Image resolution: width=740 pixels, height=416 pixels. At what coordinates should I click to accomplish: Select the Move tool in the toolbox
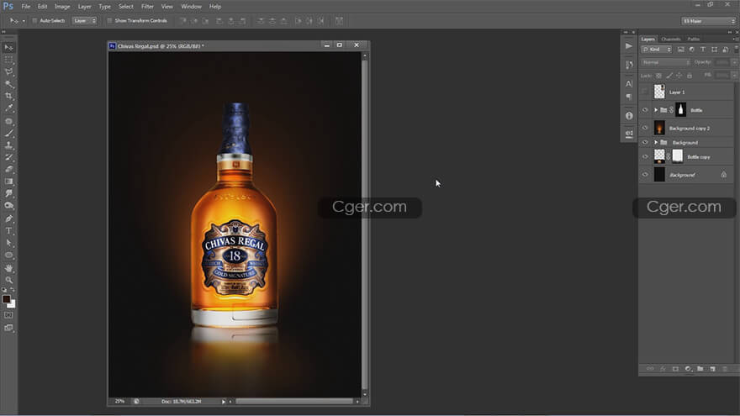click(x=8, y=48)
